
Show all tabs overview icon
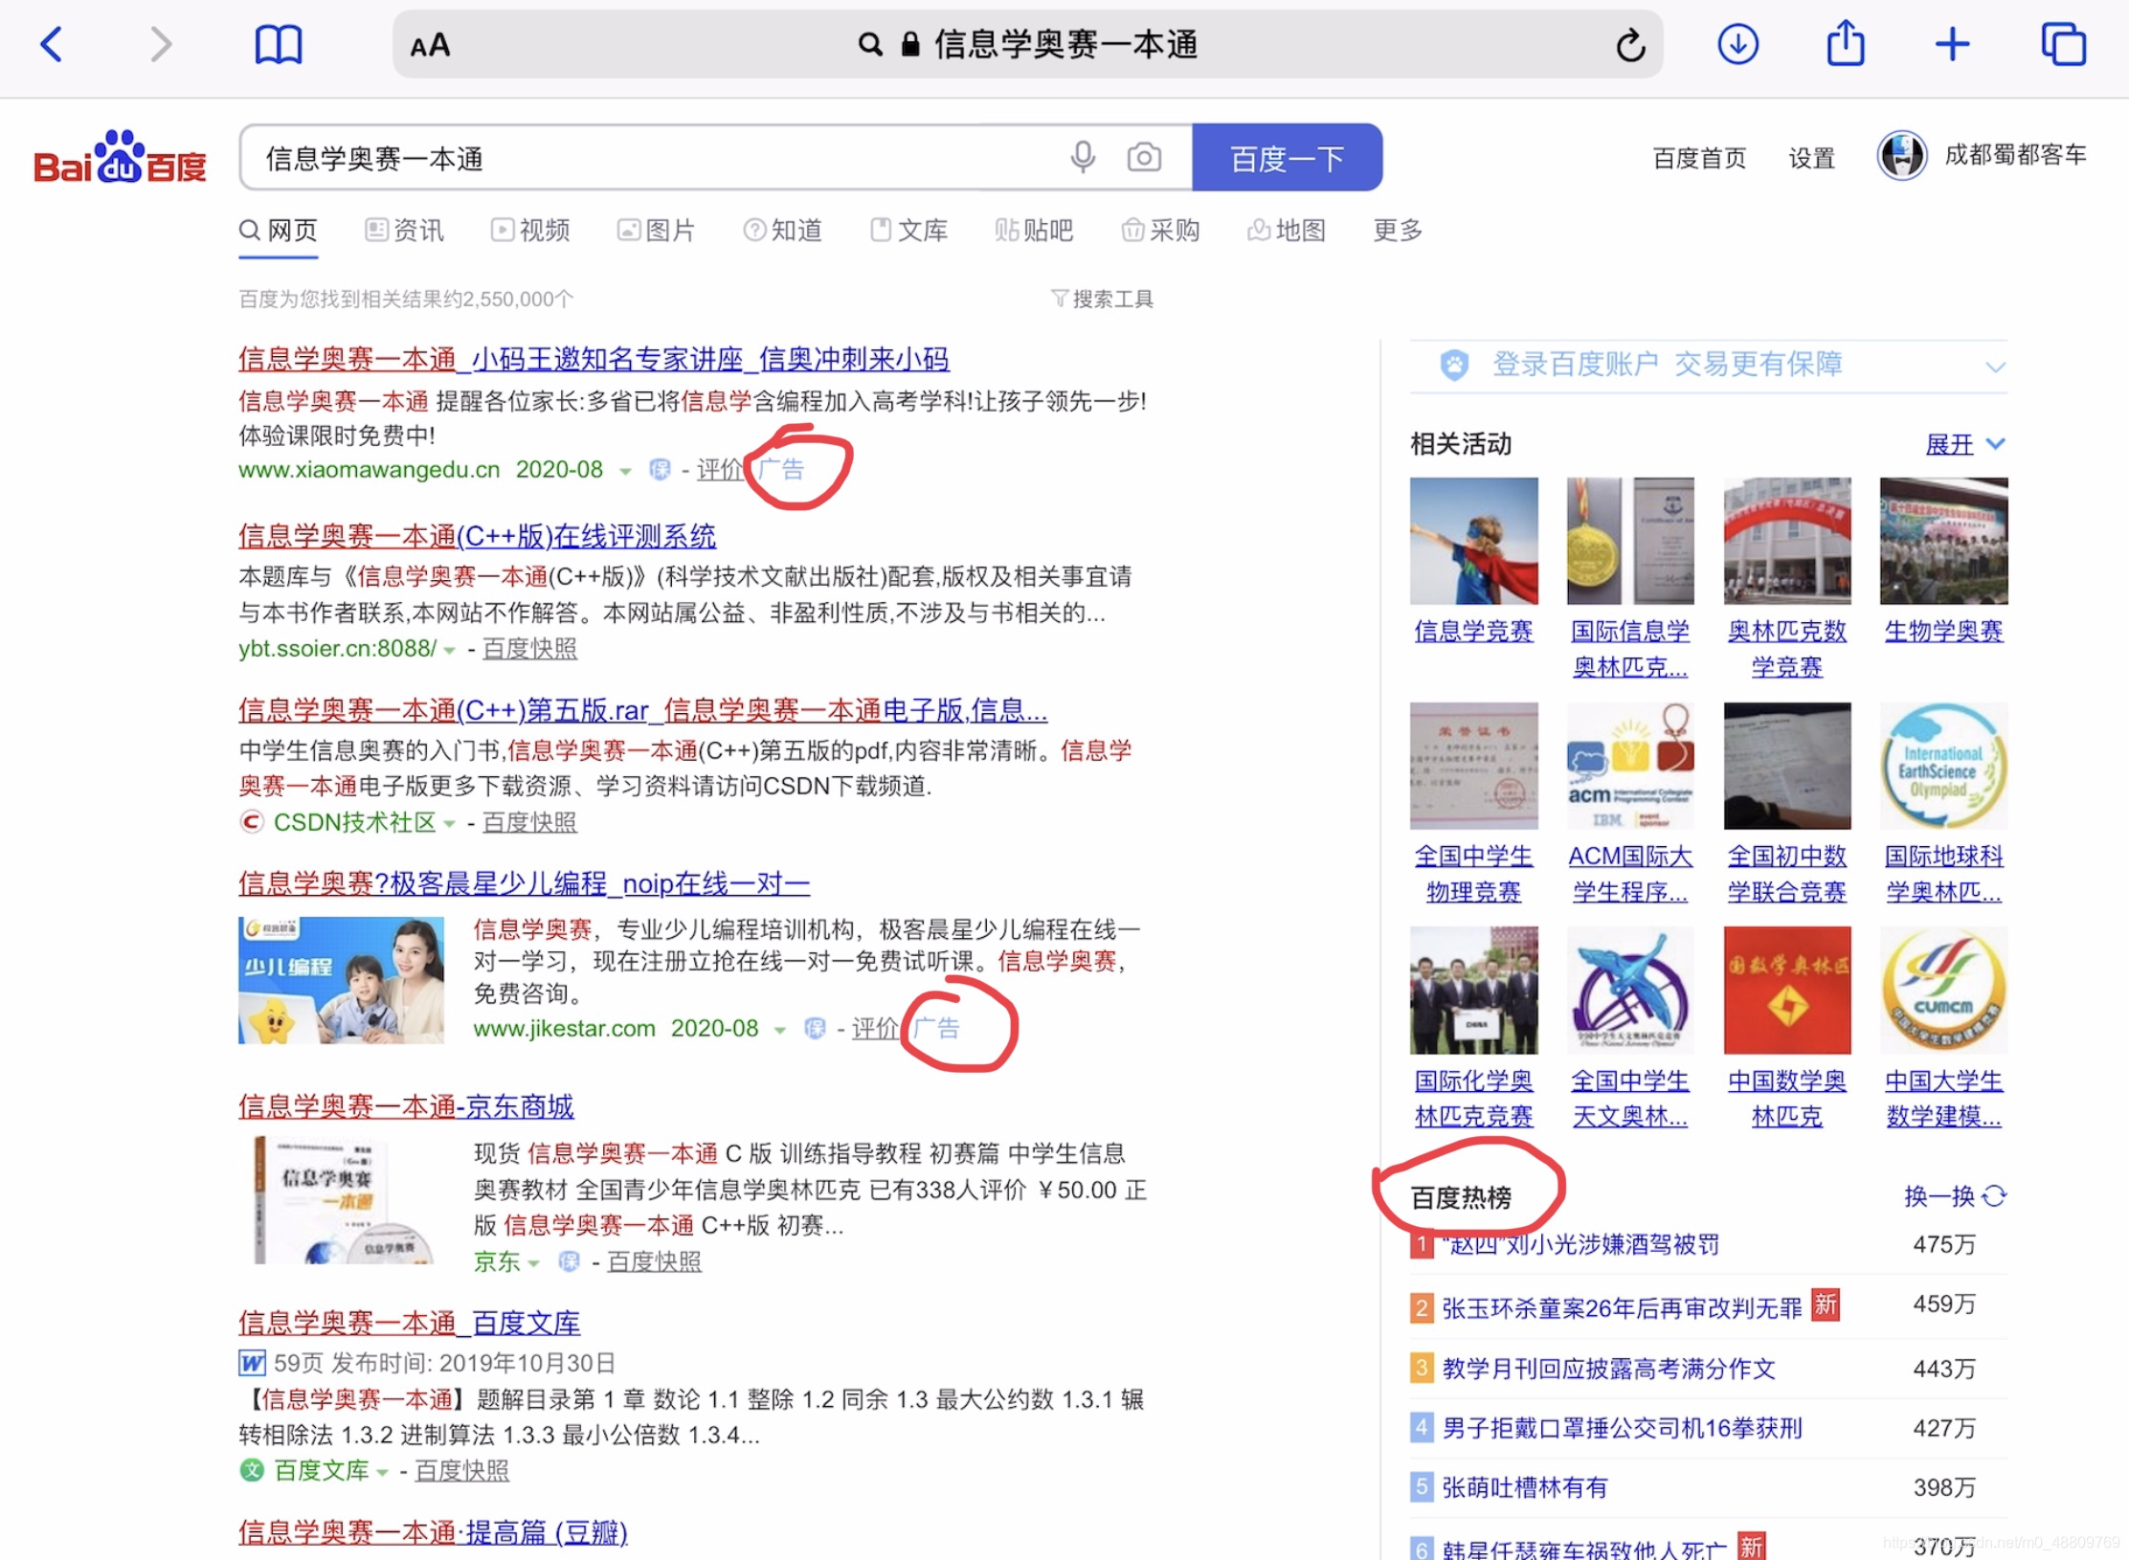click(x=2063, y=44)
